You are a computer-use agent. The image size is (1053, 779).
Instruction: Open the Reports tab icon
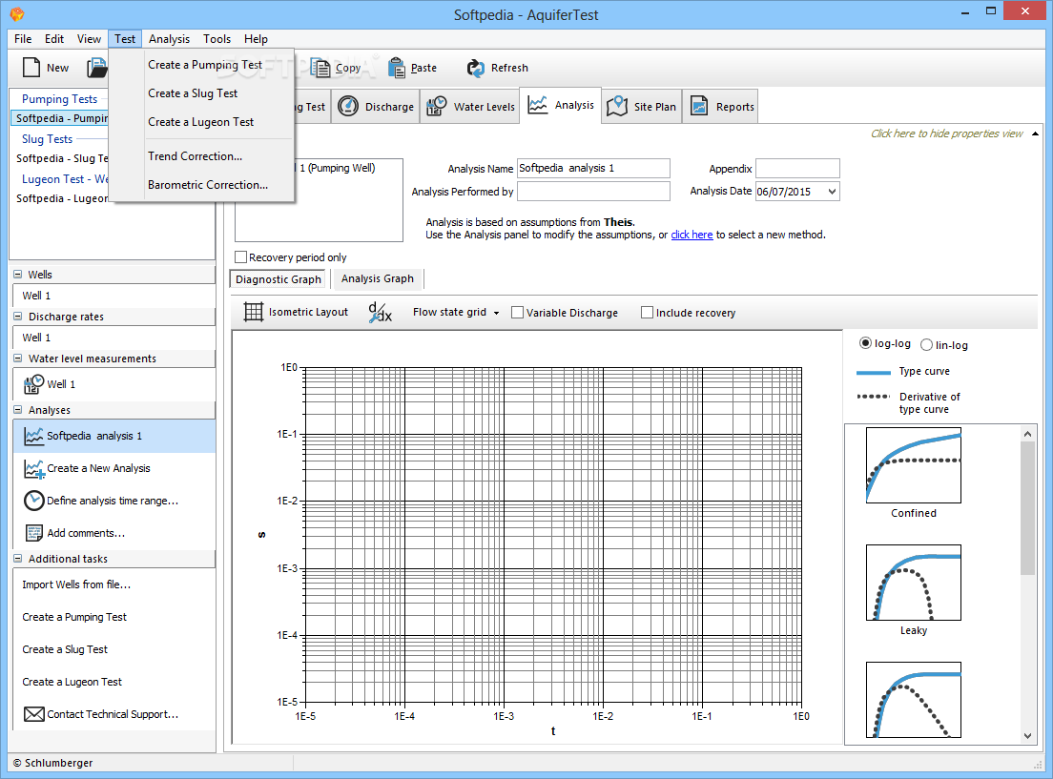pos(699,106)
